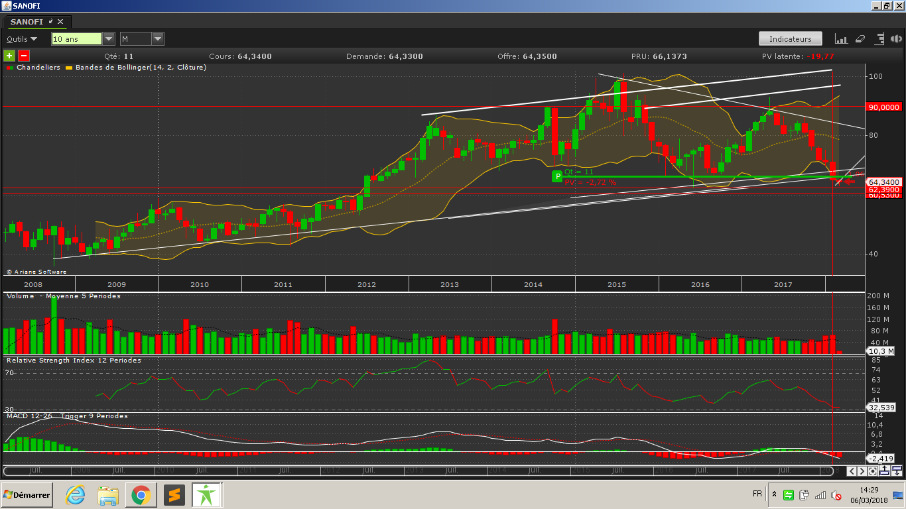Click the Demande value 64,3300
The image size is (906, 509).
click(x=406, y=56)
